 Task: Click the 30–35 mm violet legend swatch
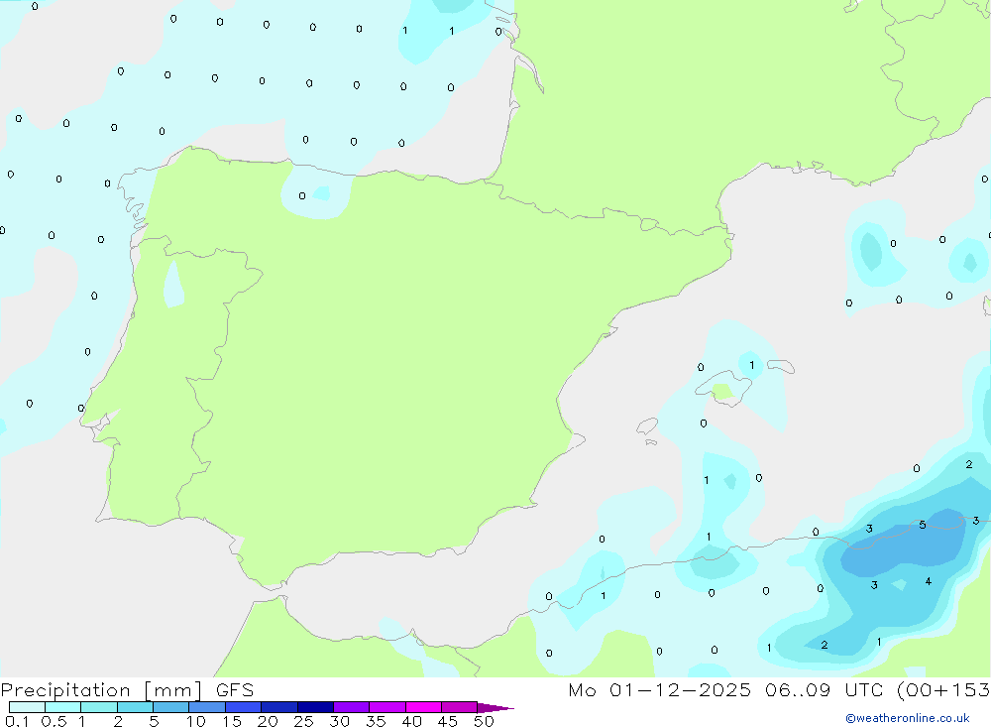pyautogui.click(x=352, y=707)
